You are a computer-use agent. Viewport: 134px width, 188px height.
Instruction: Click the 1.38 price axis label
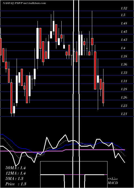(x=124, y=56)
